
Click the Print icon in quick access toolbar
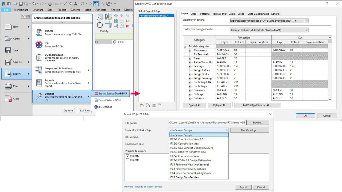point(50,4)
